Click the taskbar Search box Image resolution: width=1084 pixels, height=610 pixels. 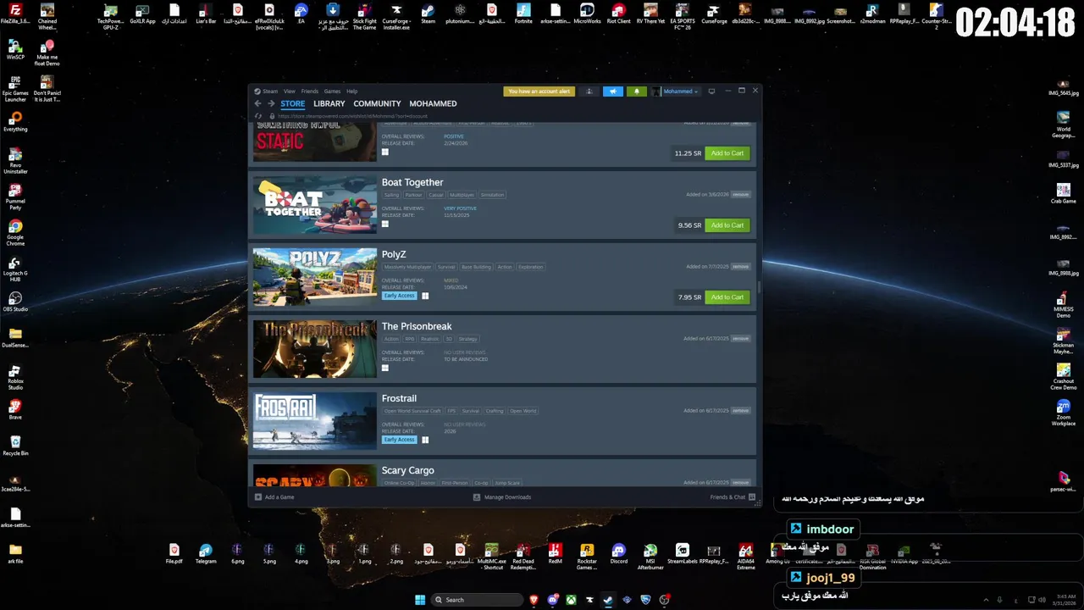(x=477, y=600)
